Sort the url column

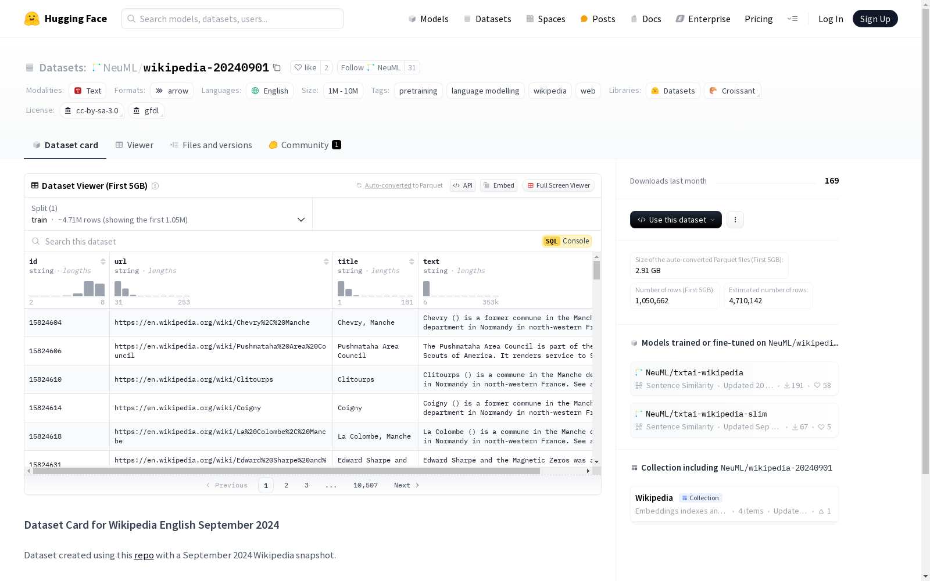point(326,261)
